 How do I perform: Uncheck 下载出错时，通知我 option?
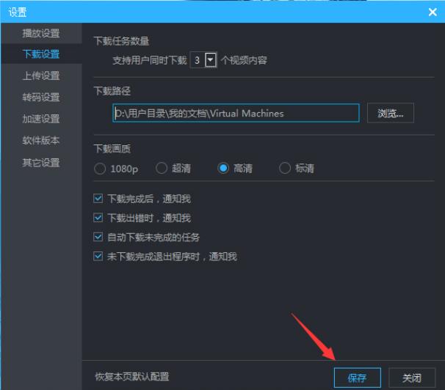(98, 218)
